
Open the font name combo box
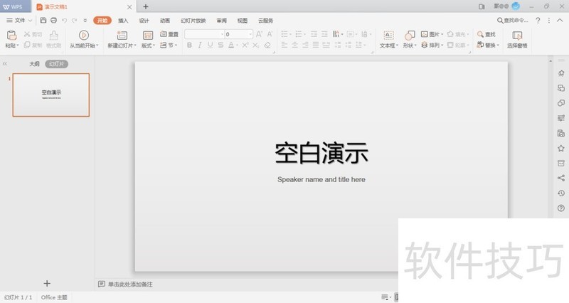(x=203, y=34)
